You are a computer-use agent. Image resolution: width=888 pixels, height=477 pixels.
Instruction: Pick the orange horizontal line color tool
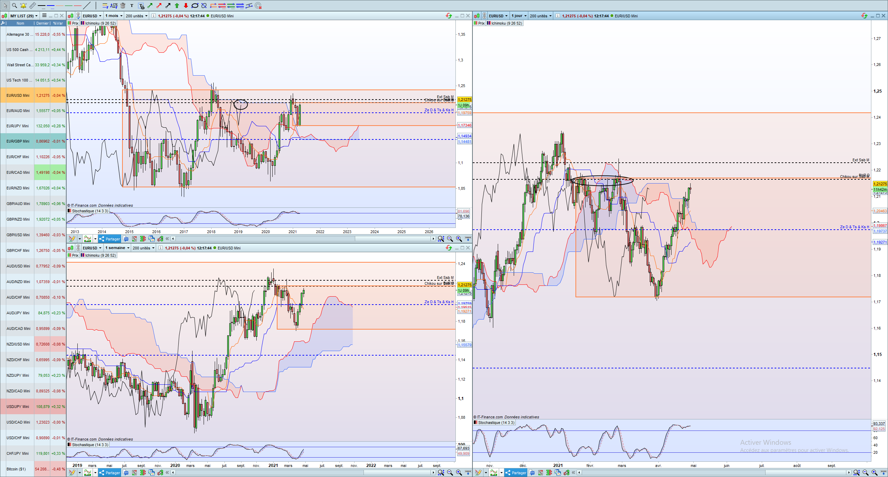60,6
